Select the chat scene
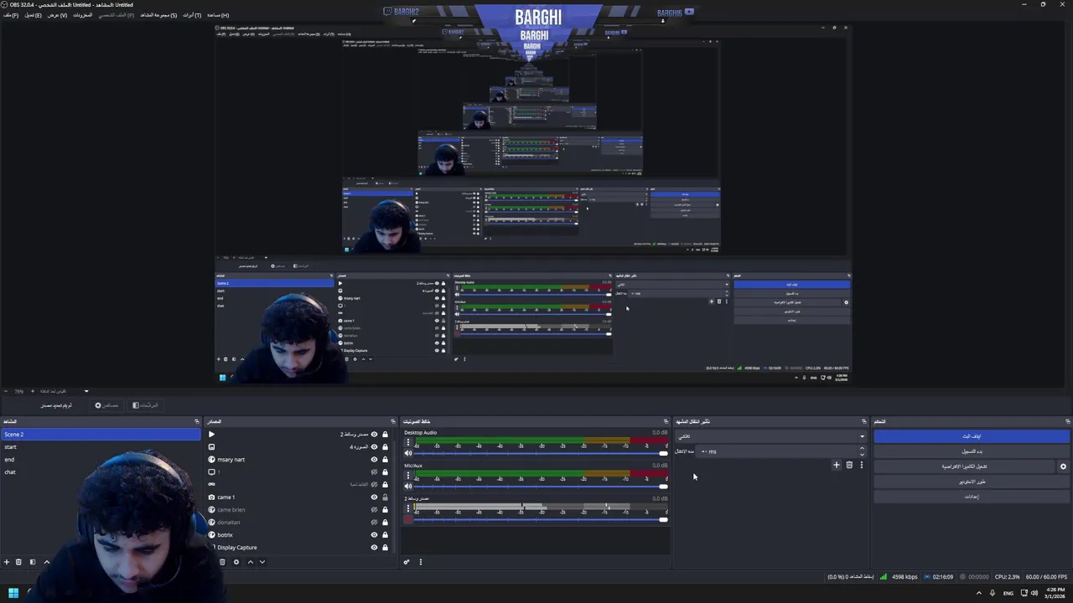Image resolution: width=1073 pixels, height=603 pixels. click(101, 472)
